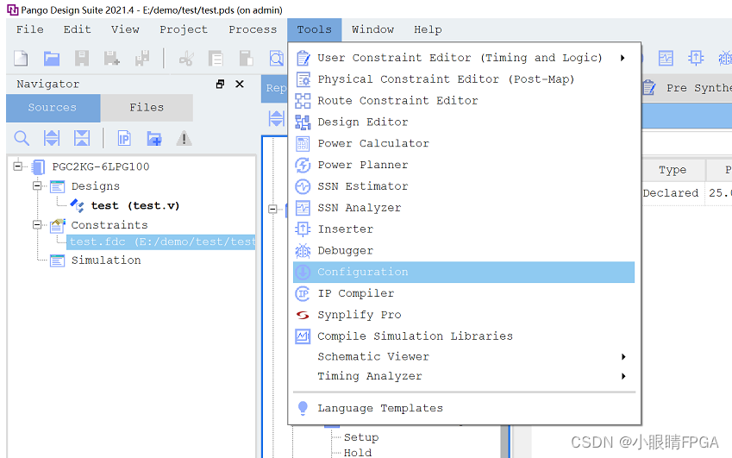732x458 pixels.
Task: Click the Copy toolbar icon
Action: coord(216,59)
